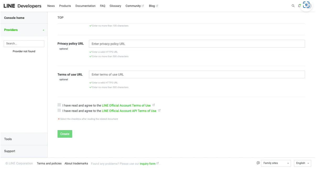Open the notifications bell icon

click(x=299, y=6)
